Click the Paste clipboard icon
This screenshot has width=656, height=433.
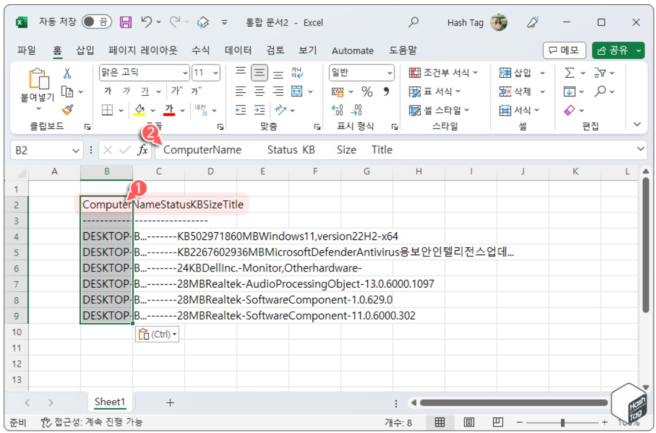39,79
